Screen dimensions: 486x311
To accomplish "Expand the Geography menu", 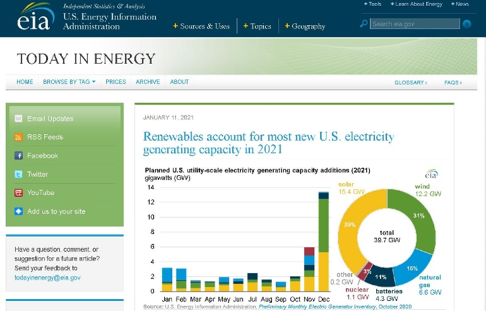I will pyautogui.click(x=305, y=26).
